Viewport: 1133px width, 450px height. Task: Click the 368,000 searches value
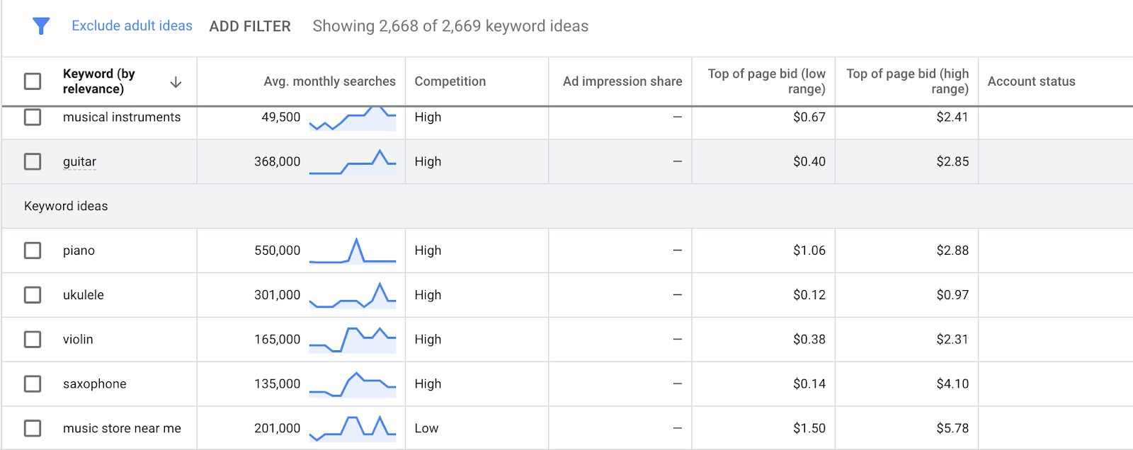coord(278,161)
